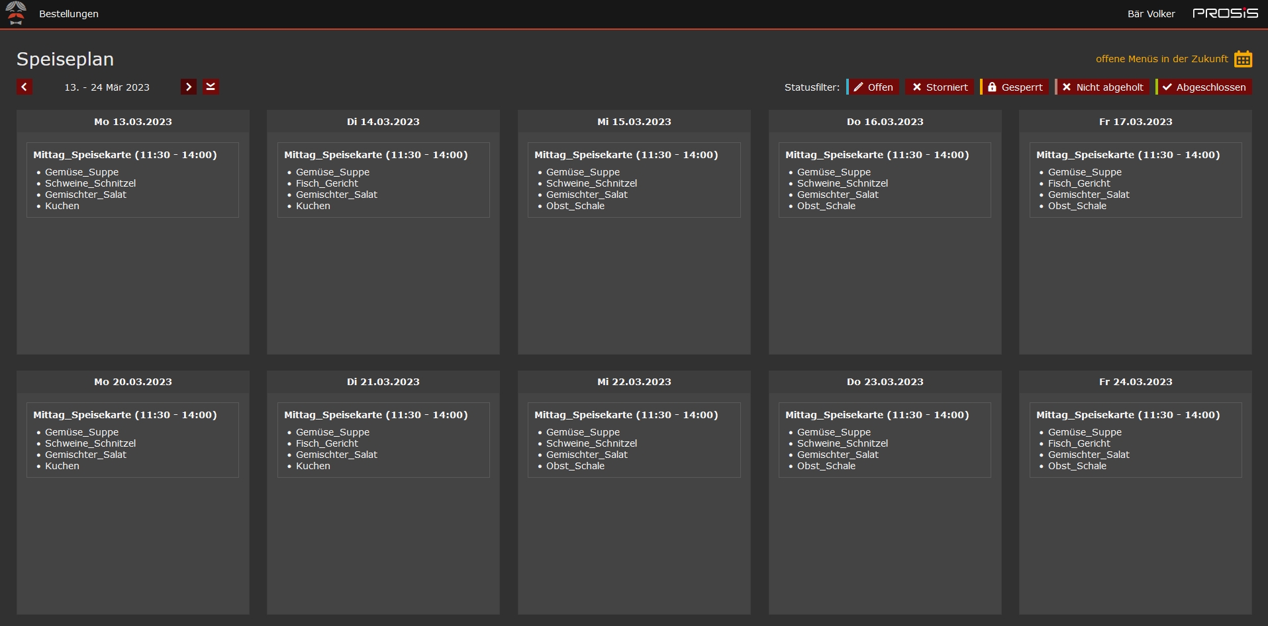Go to the previous period with the left arrow
This screenshot has height=626, width=1268.
coord(24,87)
